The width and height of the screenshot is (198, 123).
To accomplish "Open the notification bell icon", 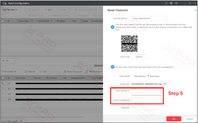I will pyautogui.click(x=166, y=3).
